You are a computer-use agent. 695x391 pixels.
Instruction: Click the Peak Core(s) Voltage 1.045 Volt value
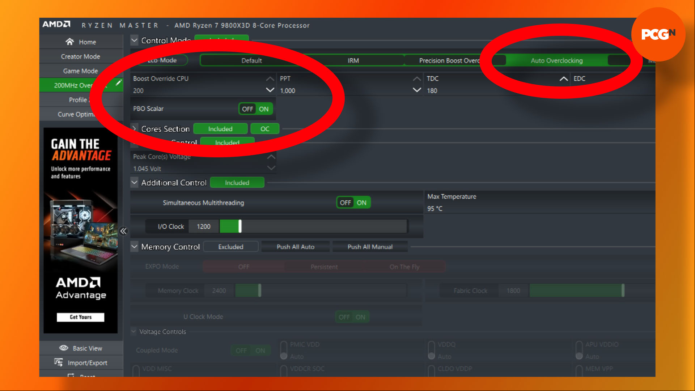(147, 169)
